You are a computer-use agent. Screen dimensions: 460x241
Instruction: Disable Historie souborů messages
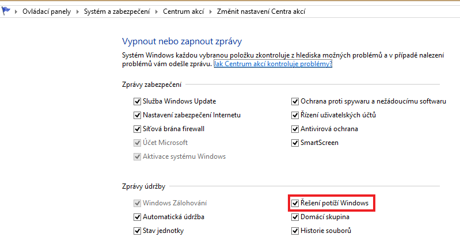pos(295,231)
